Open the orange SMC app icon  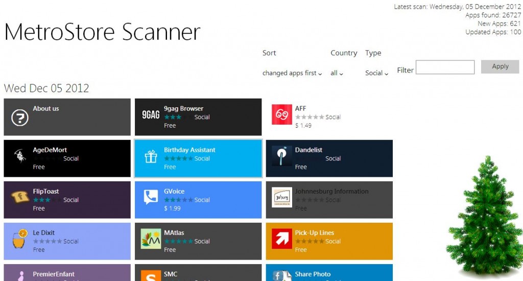coord(151,276)
